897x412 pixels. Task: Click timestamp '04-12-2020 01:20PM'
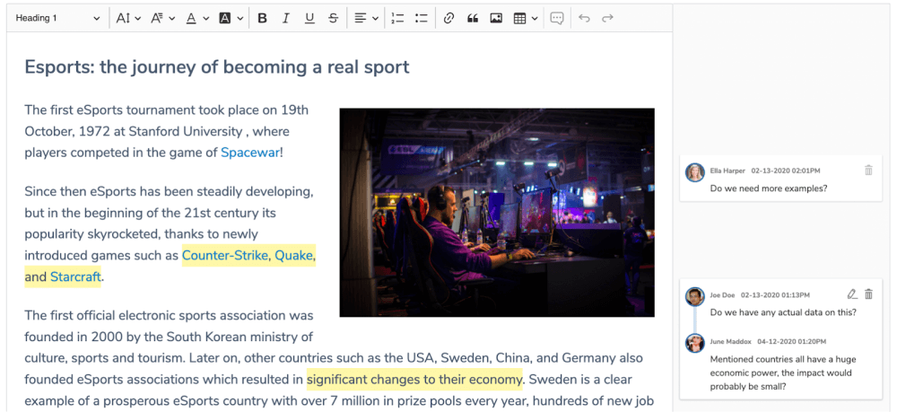[792, 342]
